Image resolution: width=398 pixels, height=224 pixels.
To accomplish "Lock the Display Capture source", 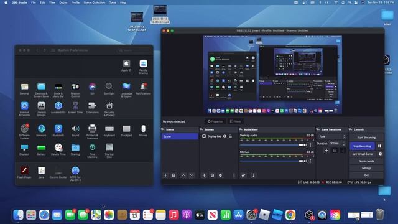I will pyautogui.click(x=231, y=136).
